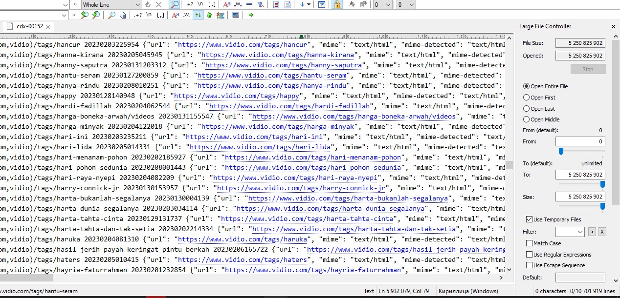This screenshot has height=298, width=620.
Task: Click the Ln 5 932 079, Col 79 status
Action: point(403,291)
